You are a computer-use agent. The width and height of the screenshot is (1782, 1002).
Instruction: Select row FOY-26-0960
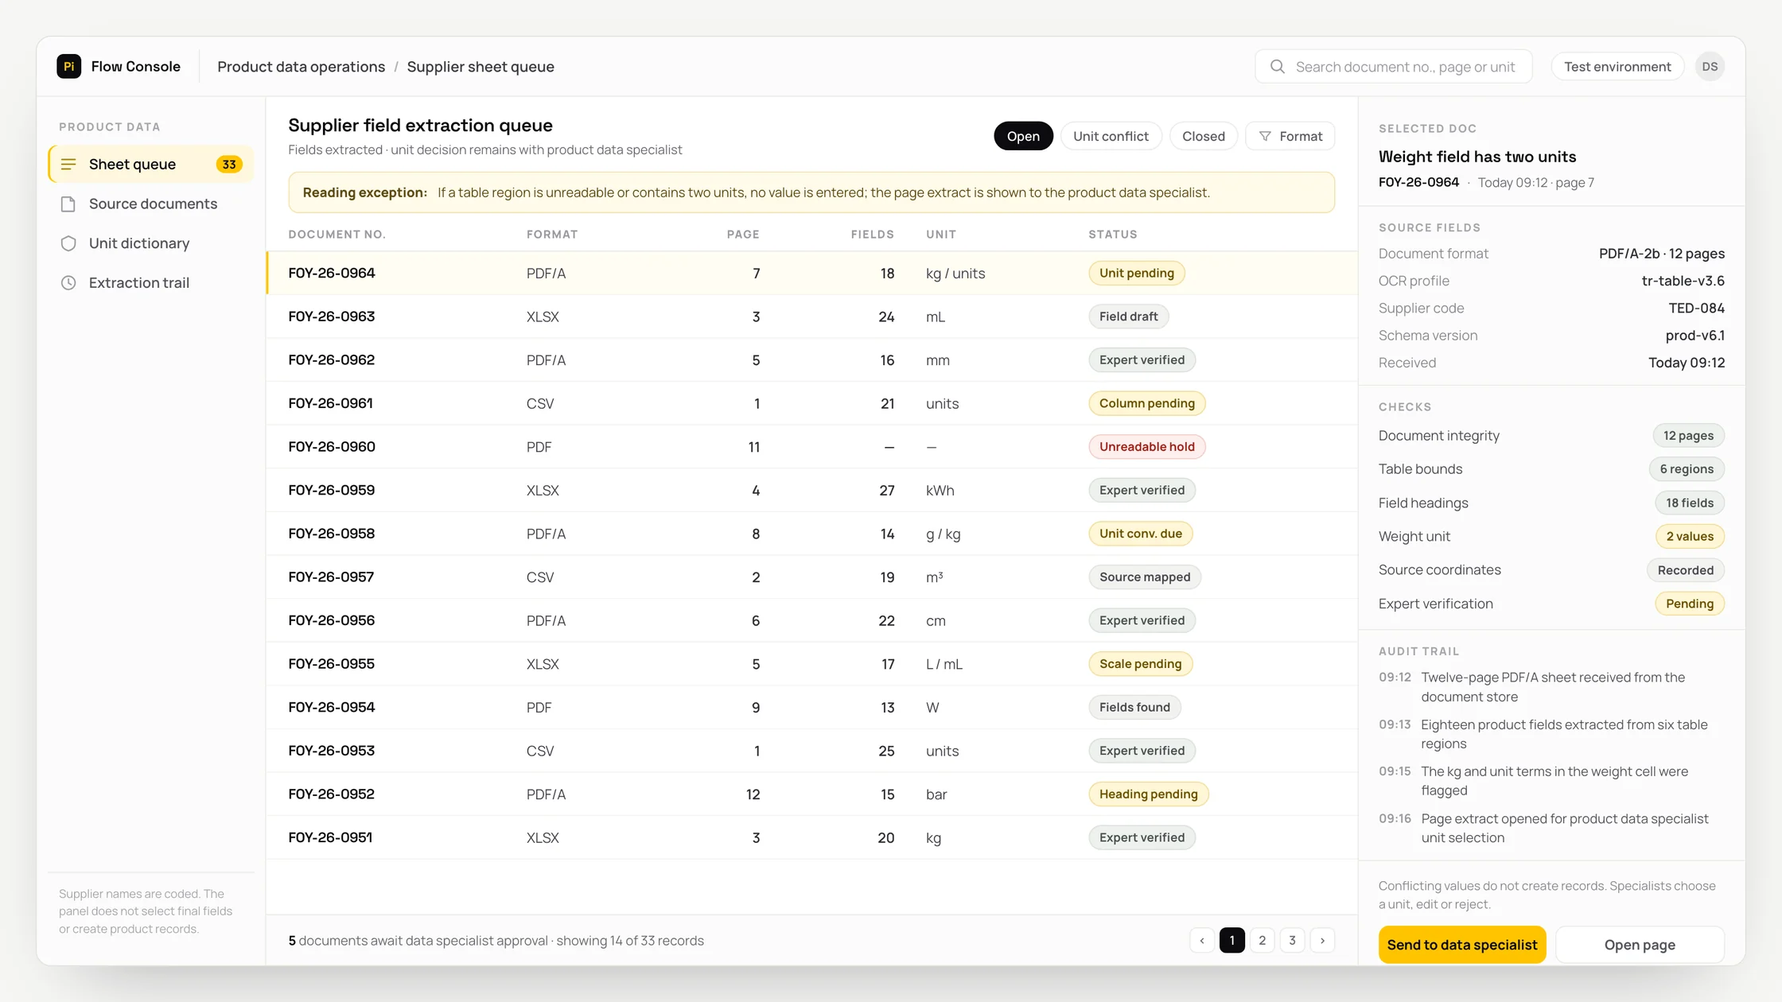click(x=811, y=447)
